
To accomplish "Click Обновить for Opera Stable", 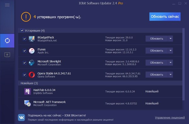I will (157, 75).
